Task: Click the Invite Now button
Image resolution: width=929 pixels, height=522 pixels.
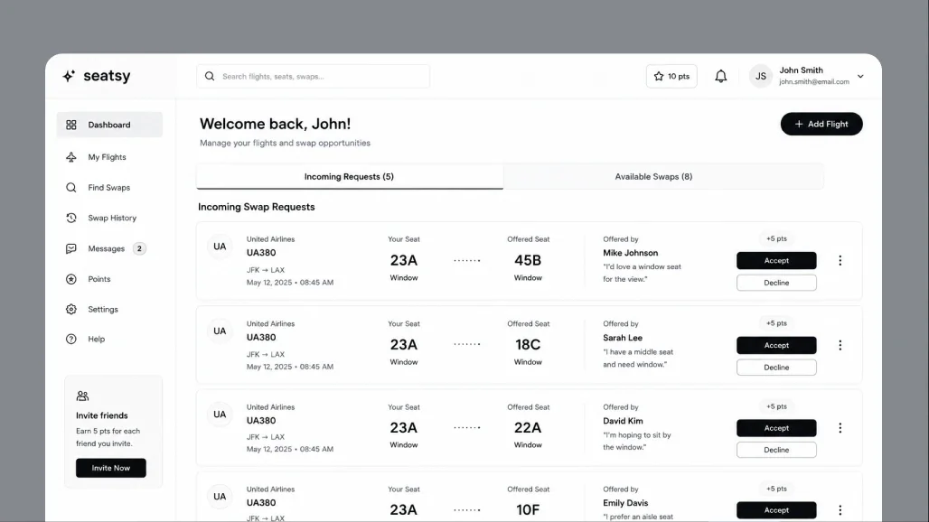Action: (x=111, y=468)
